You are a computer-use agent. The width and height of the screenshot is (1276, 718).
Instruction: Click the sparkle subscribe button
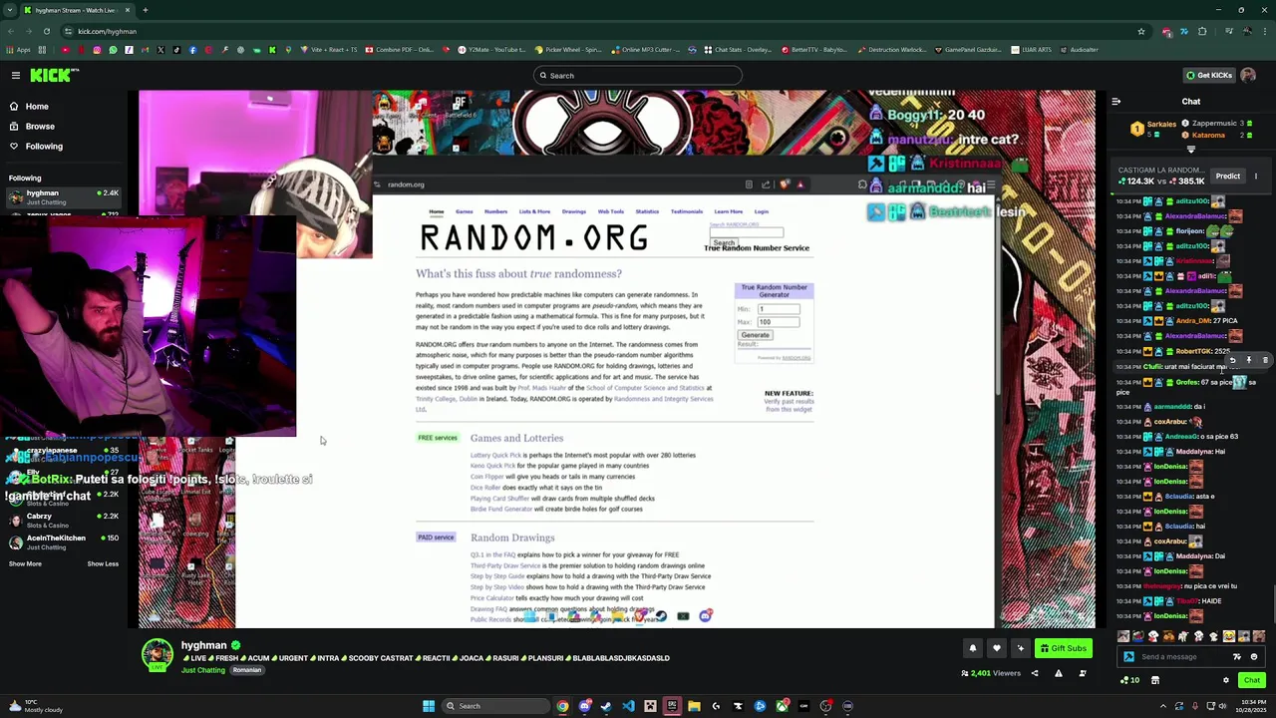pyautogui.click(x=1020, y=648)
